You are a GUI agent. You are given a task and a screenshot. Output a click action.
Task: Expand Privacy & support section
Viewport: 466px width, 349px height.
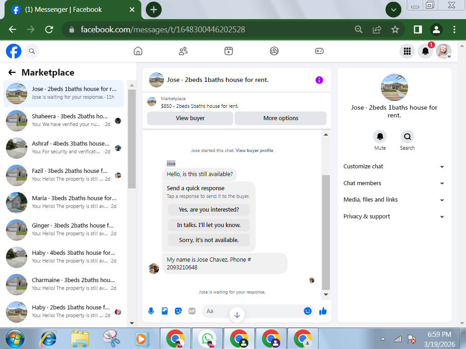[x=394, y=216]
